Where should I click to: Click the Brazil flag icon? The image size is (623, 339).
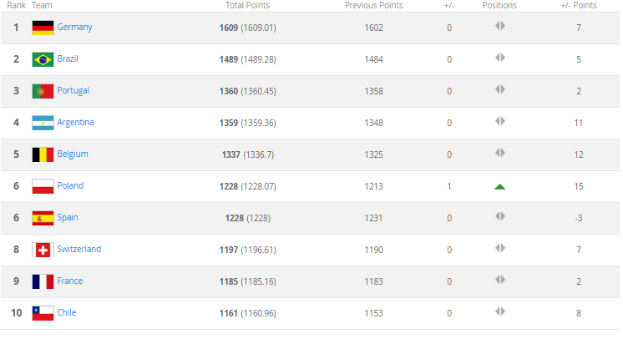[x=43, y=59]
